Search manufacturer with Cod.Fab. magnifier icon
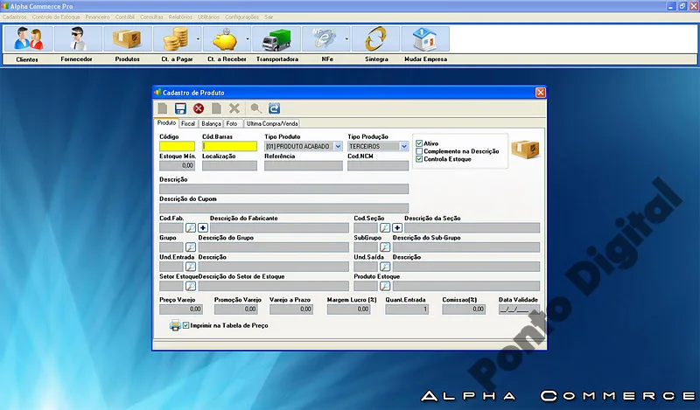Image resolution: width=700 pixels, height=410 pixels. (x=191, y=228)
